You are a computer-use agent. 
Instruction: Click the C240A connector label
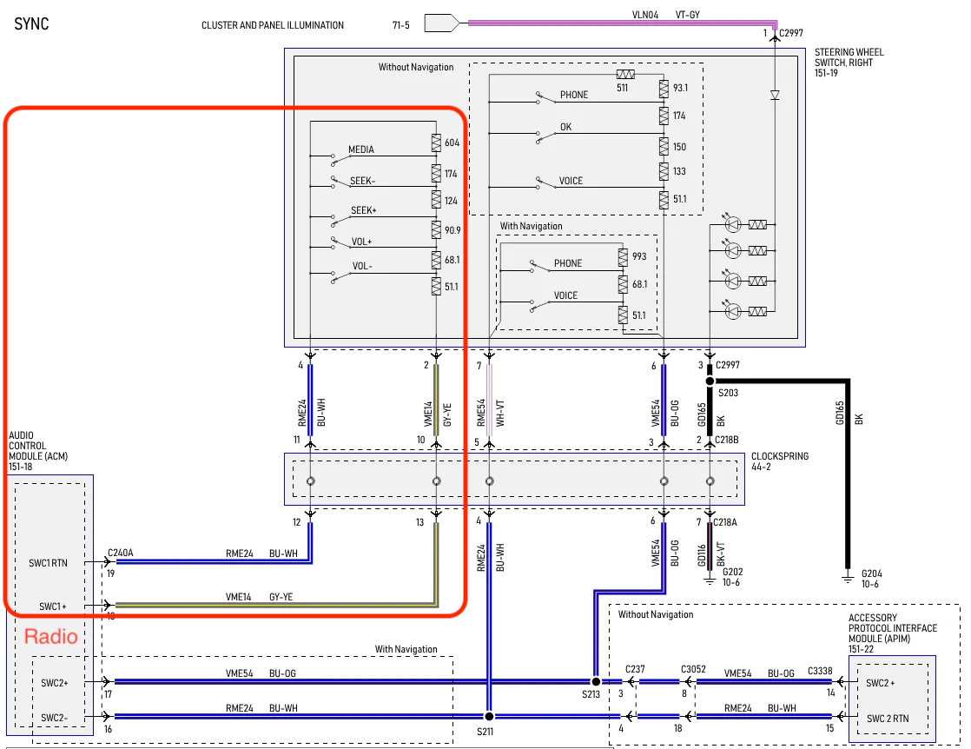120,553
